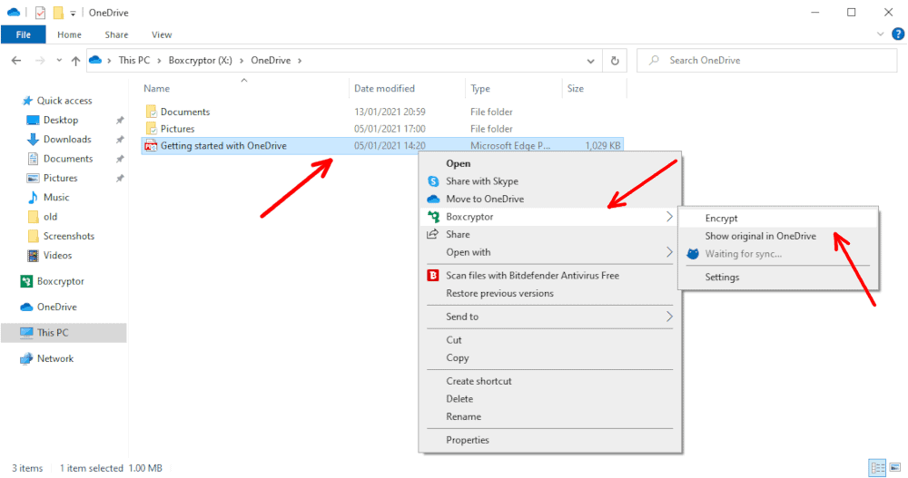Click the Properties checkmark quick-access toolbar icon

(40, 12)
